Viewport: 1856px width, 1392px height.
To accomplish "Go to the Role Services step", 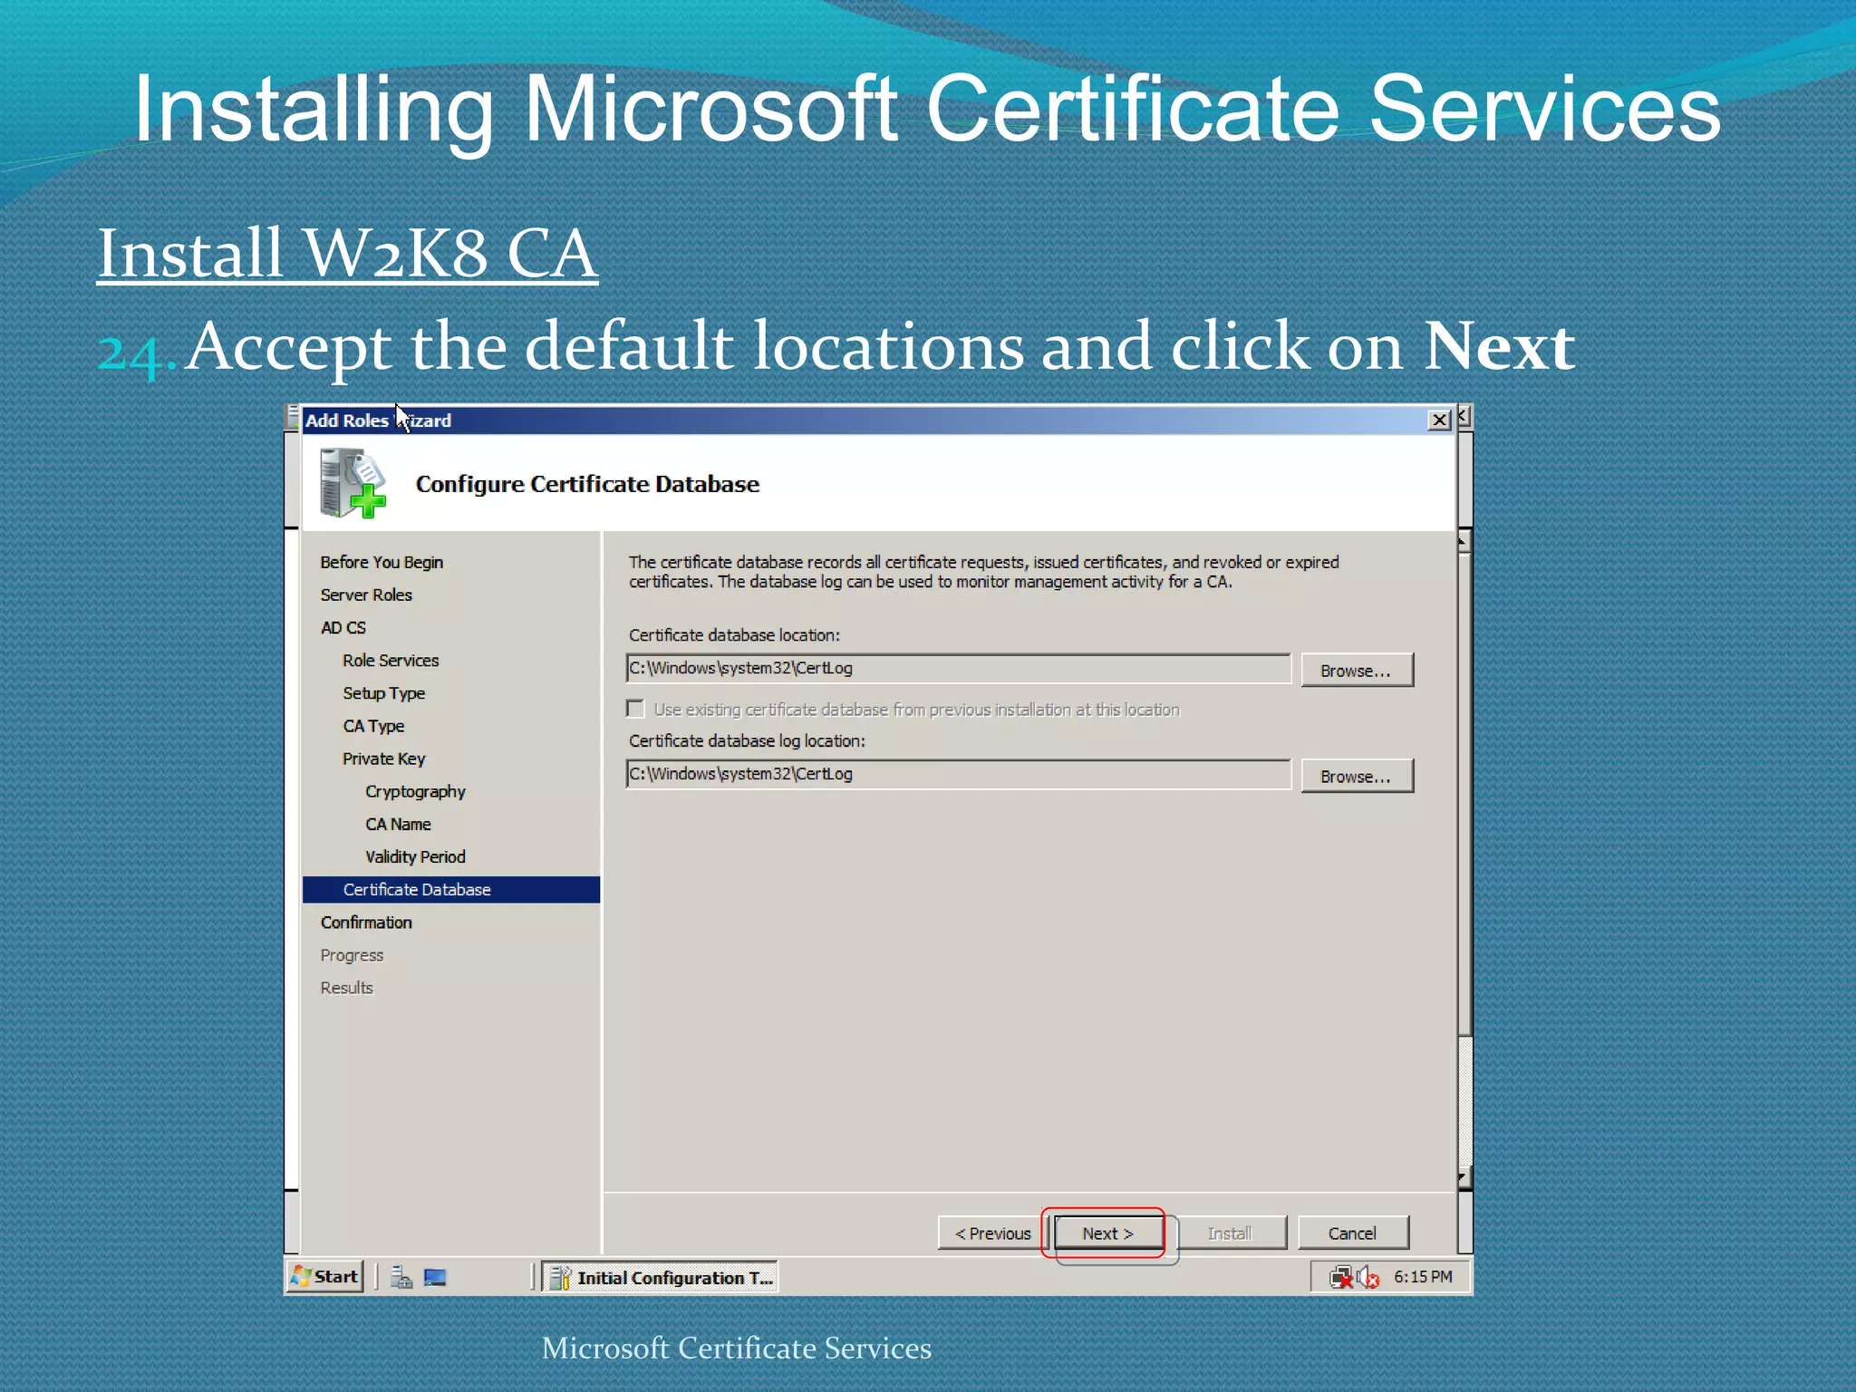I will [391, 661].
